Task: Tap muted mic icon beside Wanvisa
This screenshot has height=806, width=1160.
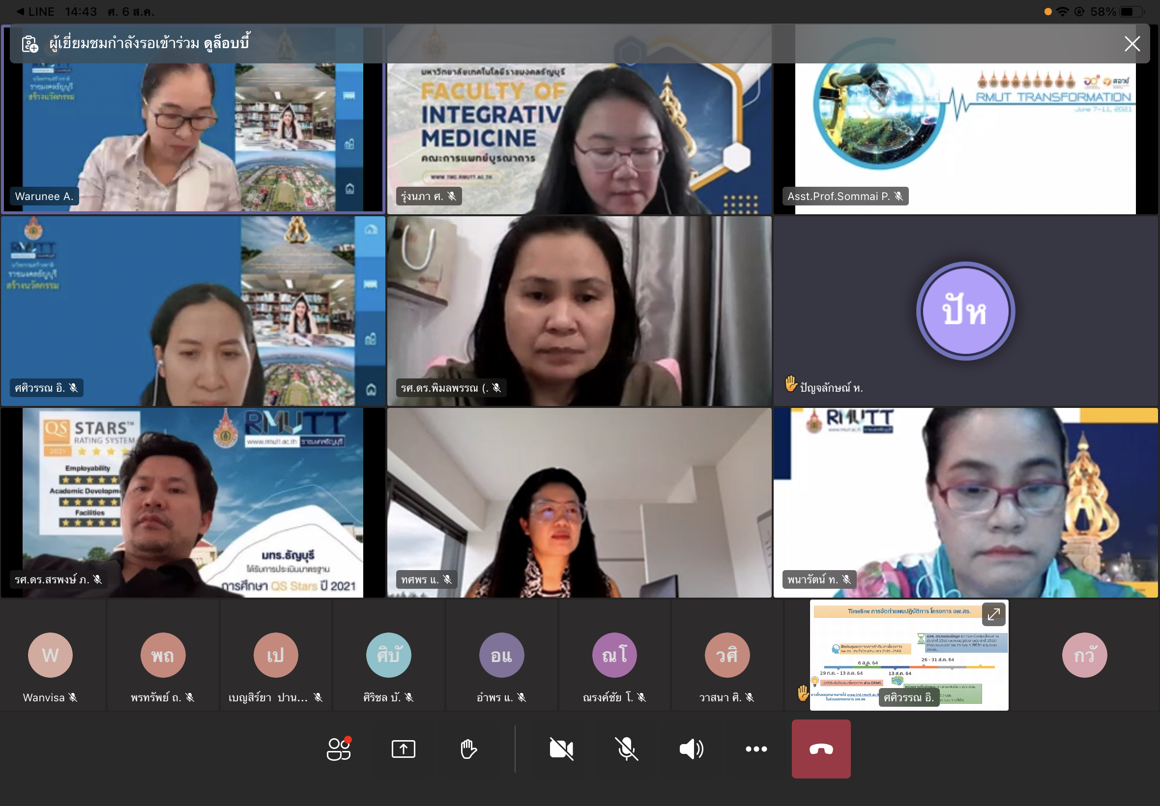Action: [73, 697]
